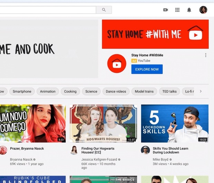Screen dimensions: 214x183
Task: Select the Cooking topic chip
Action: pyautogui.click(x=70, y=91)
